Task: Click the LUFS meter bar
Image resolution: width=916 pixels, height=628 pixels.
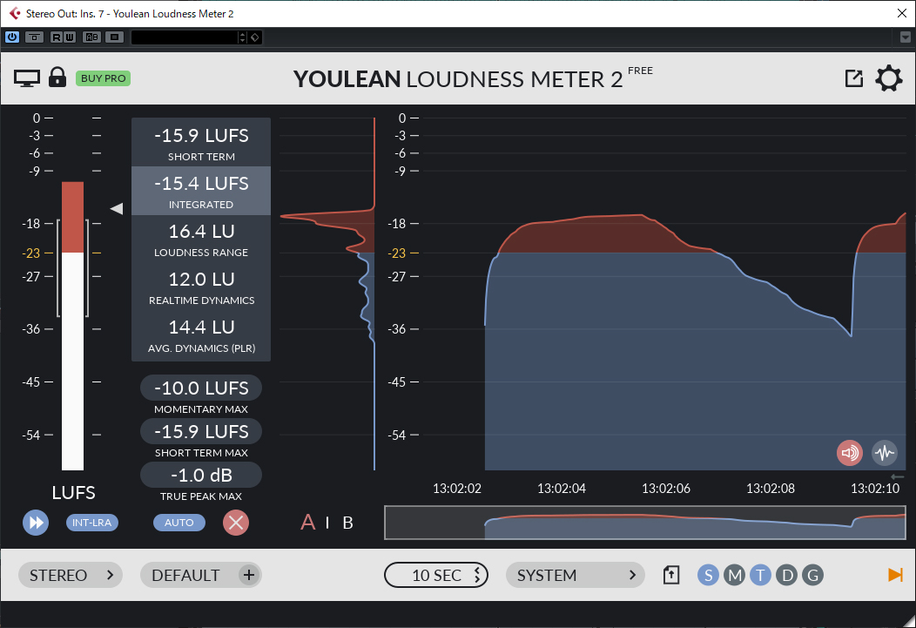Action: (x=72, y=326)
